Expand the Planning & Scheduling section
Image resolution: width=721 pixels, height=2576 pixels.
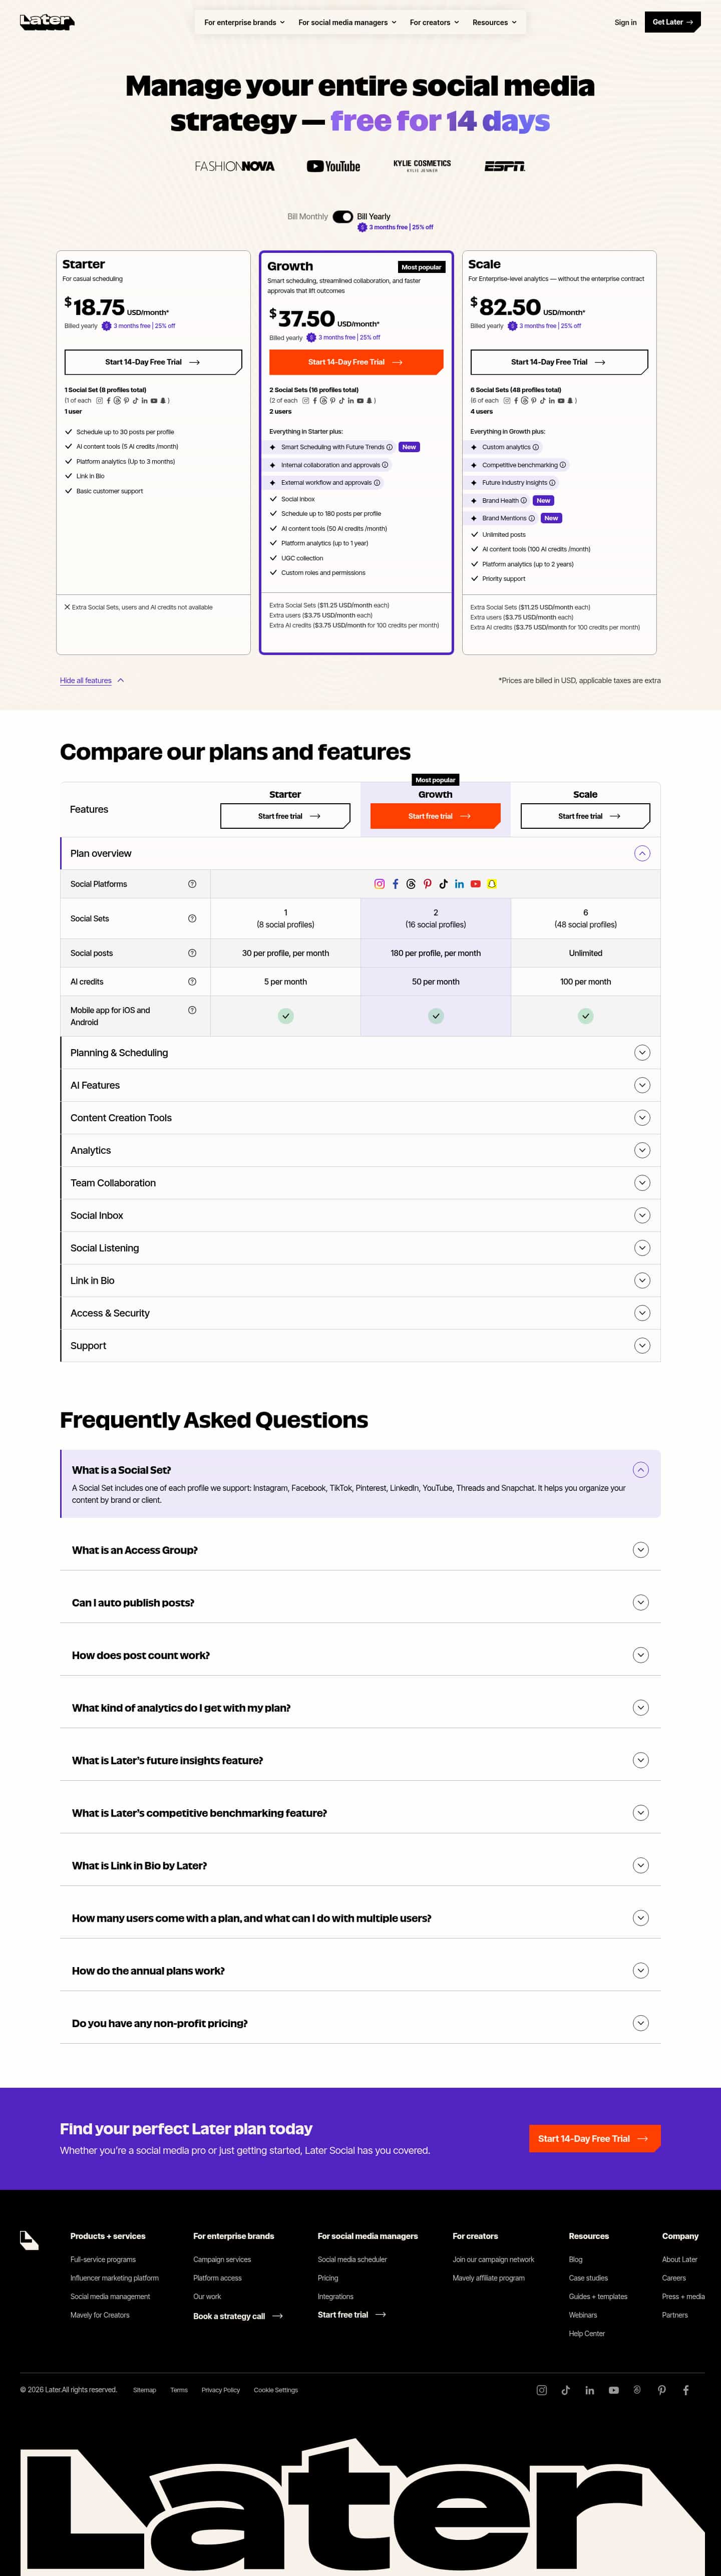coord(642,1052)
